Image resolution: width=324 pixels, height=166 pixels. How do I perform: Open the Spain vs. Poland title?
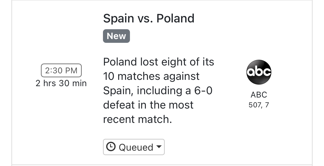149,18
